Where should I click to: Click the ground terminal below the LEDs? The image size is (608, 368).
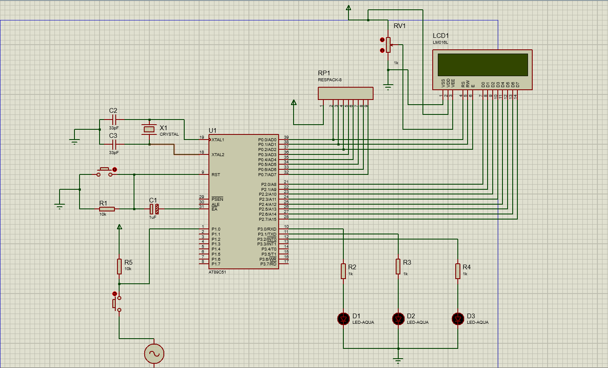click(398, 361)
